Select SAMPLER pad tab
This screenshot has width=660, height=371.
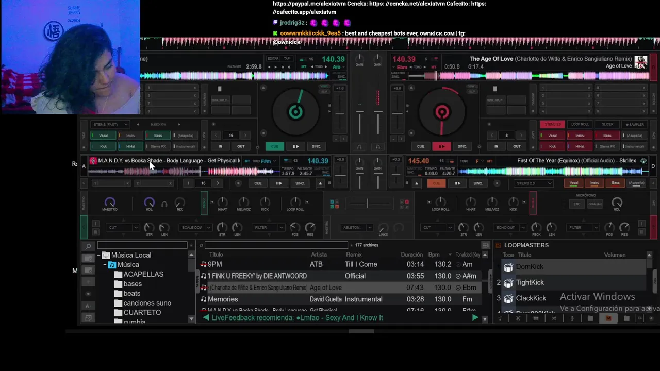point(634,124)
